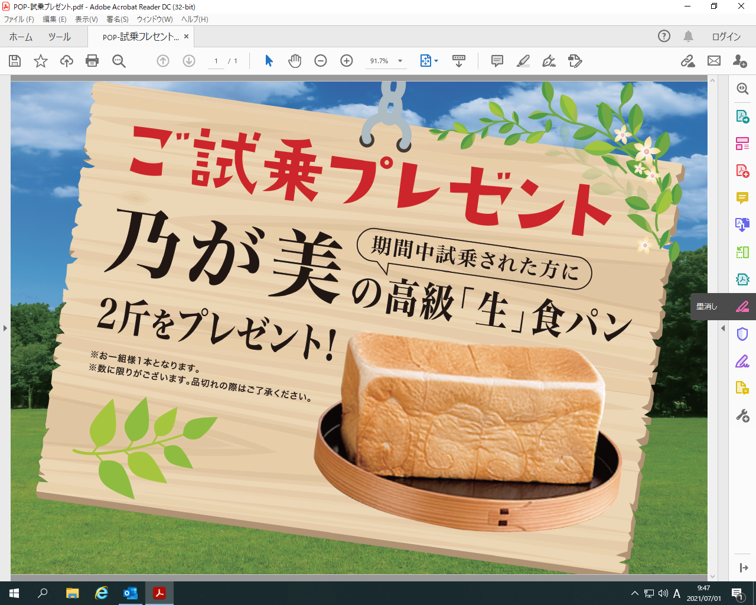This screenshot has height=605, width=756.
Task: Open Windows taskbar search
Action: [x=43, y=593]
